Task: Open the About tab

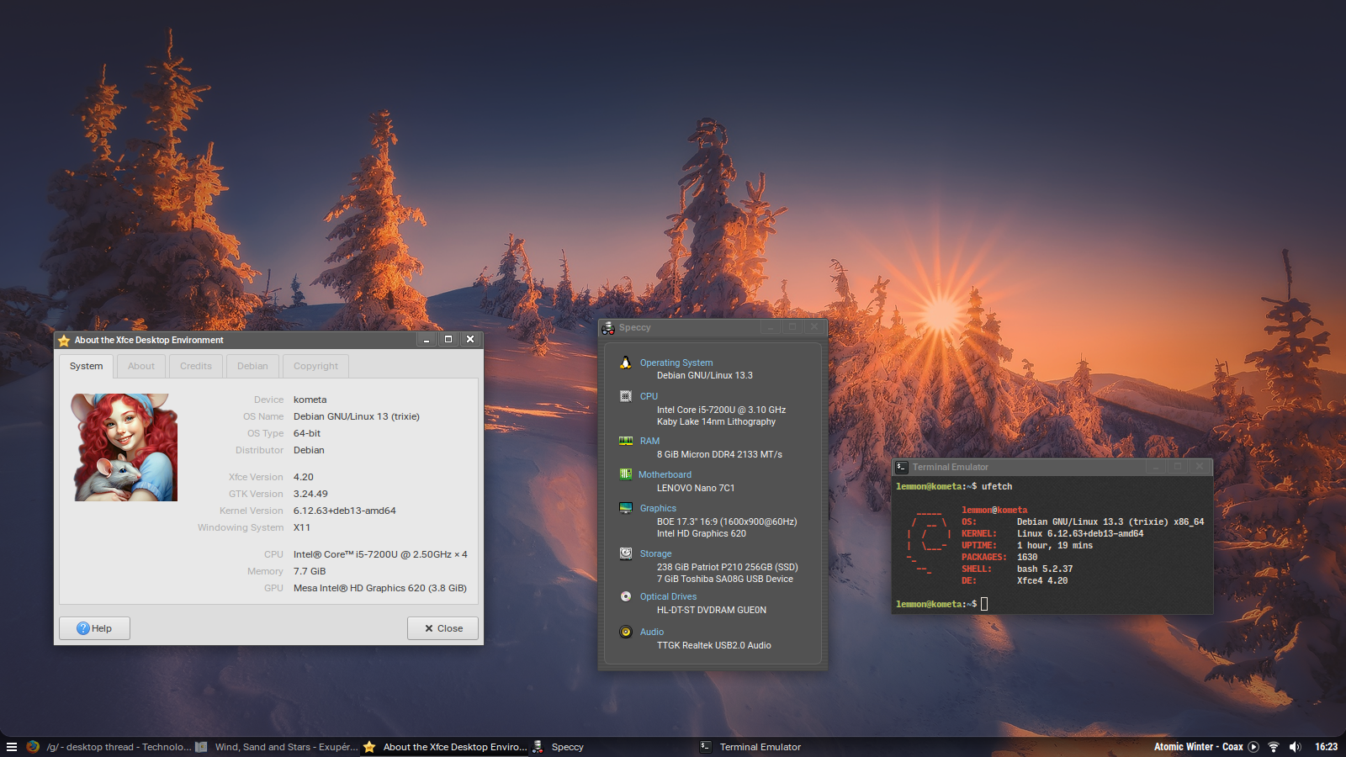Action: tap(141, 366)
